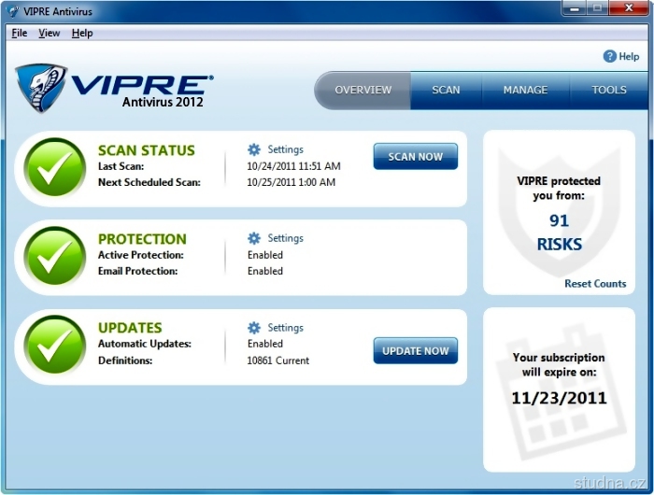Click 'Your subscription will expire on' text
The height and width of the screenshot is (495, 654).
click(559, 365)
